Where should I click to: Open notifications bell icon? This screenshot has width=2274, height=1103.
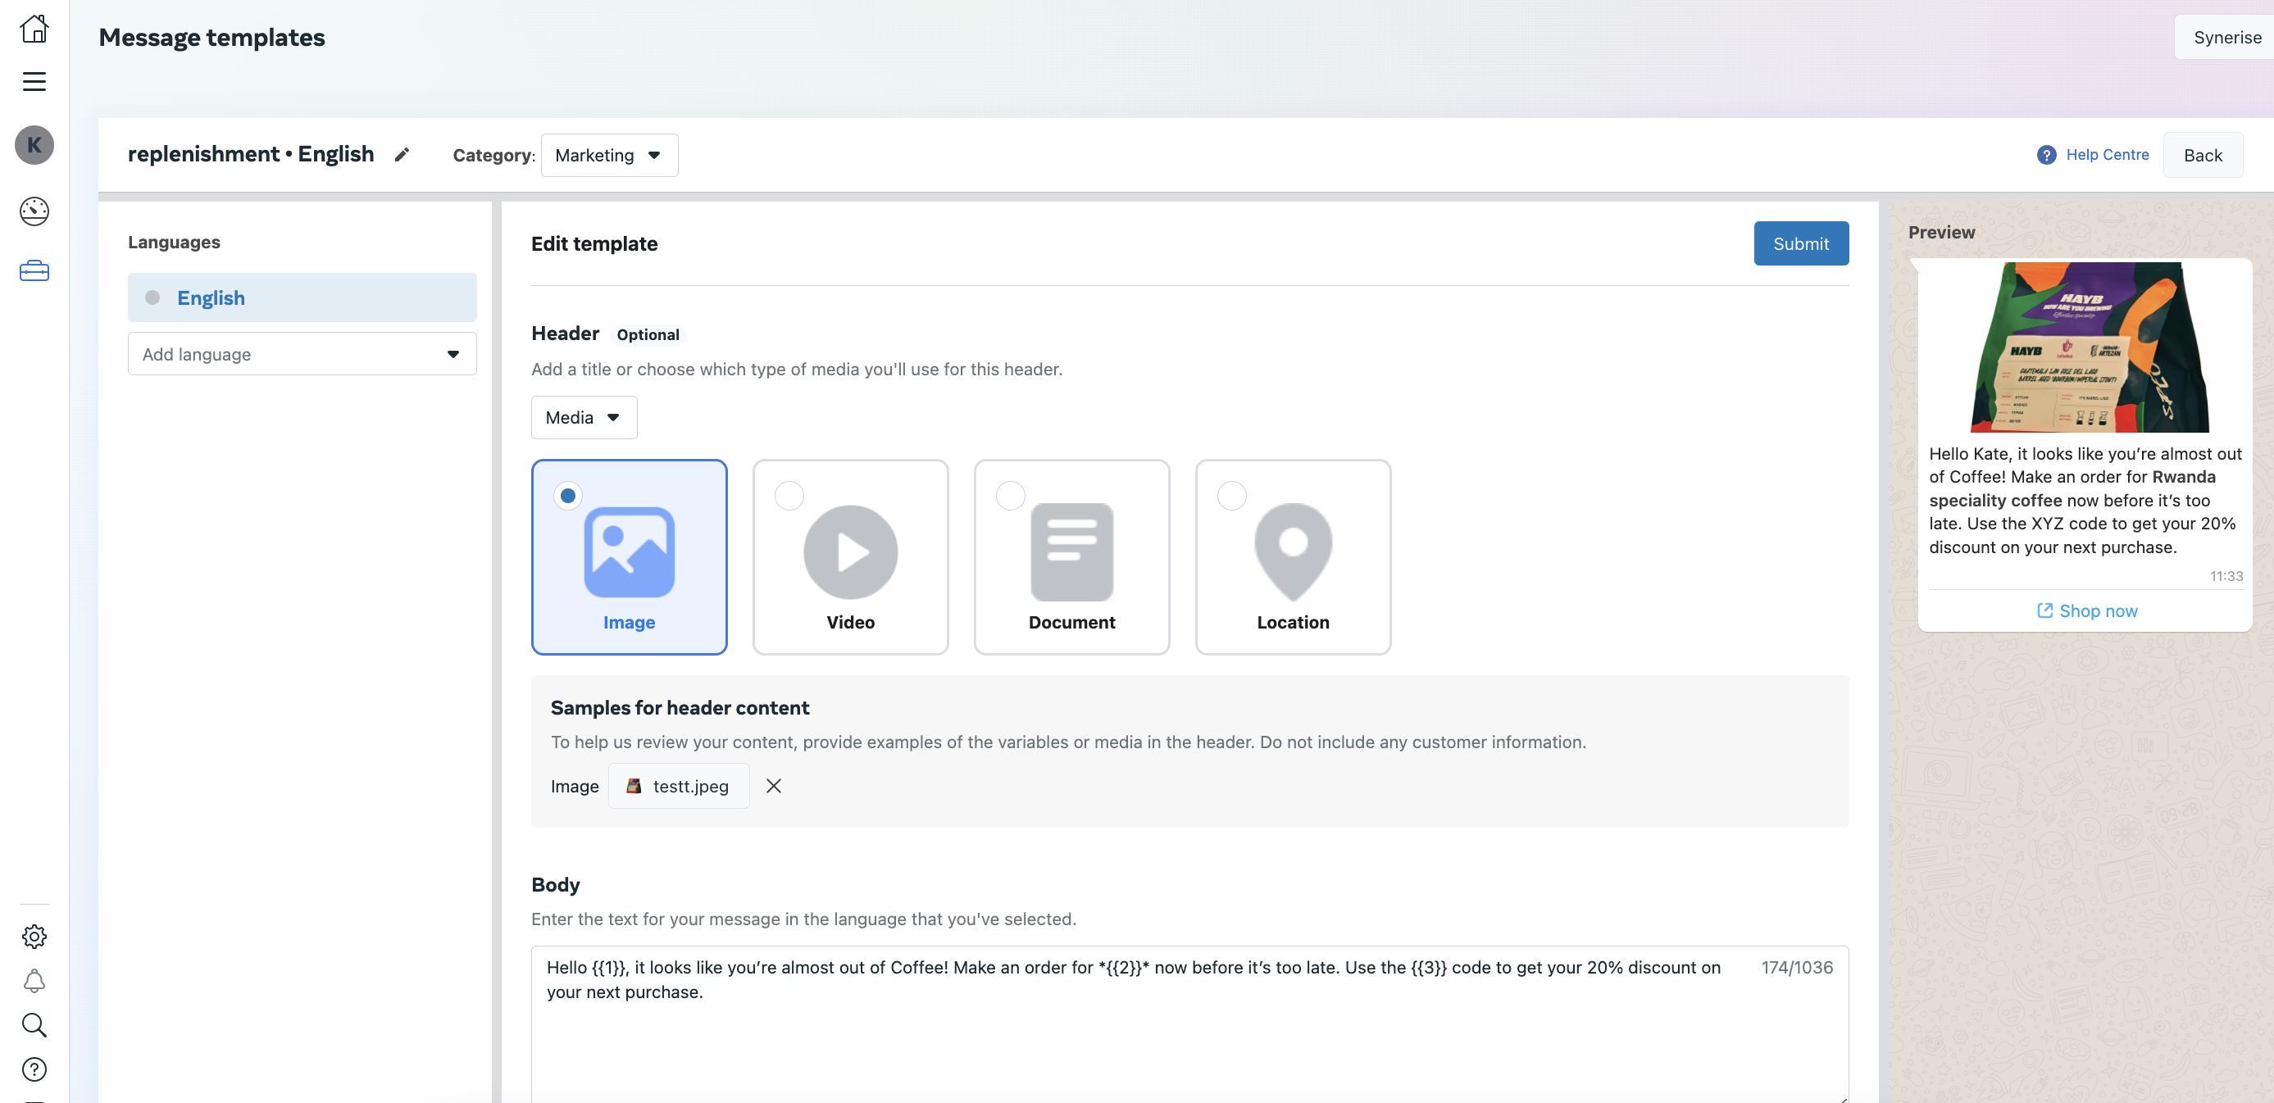coord(34,980)
